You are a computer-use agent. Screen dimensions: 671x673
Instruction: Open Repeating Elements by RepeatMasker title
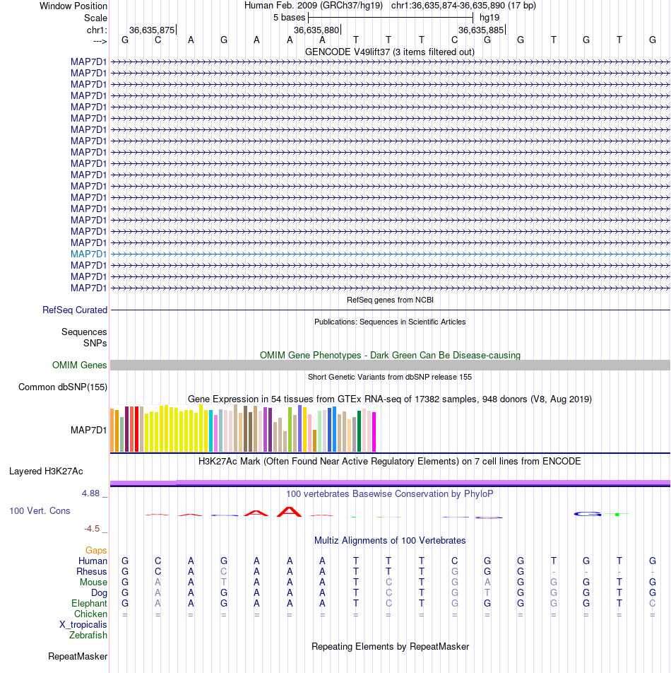390,647
